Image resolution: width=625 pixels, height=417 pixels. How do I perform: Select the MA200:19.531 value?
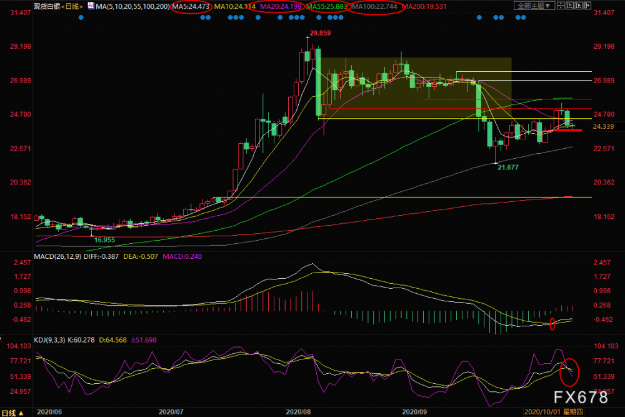pyautogui.click(x=424, y=6)
